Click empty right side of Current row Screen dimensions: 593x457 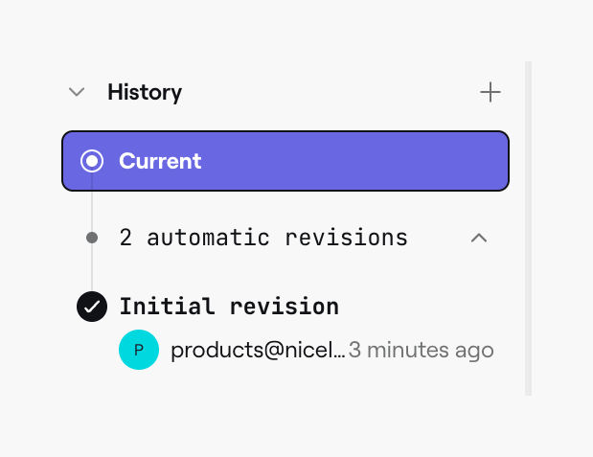pos(383,160)
